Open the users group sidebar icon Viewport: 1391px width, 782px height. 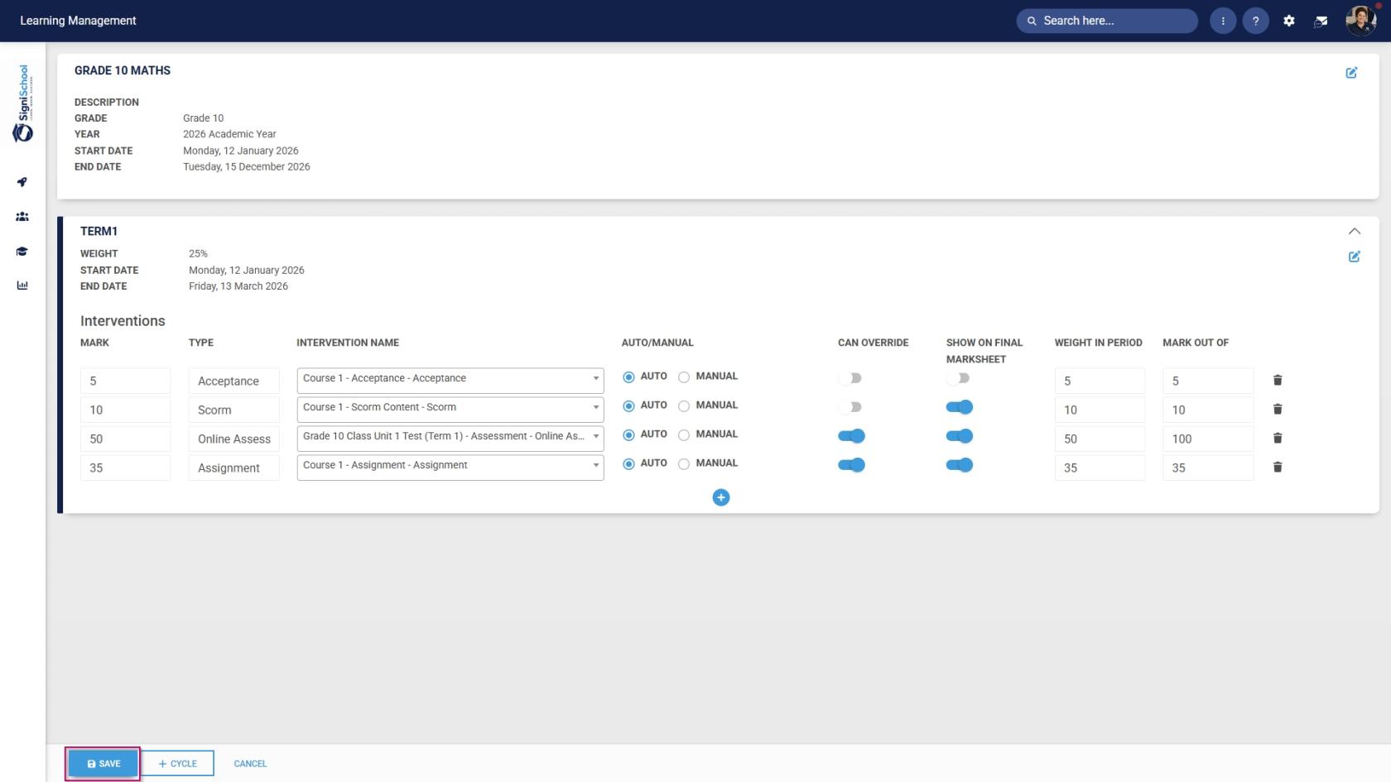pyautogui.click(x=22, y=217)
